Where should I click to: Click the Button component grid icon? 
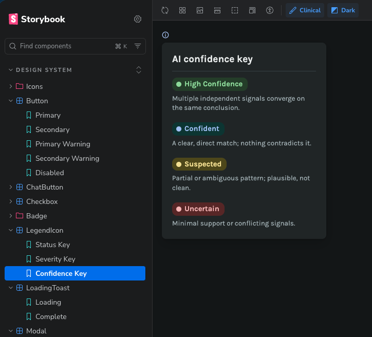click(x=20, y=101)
